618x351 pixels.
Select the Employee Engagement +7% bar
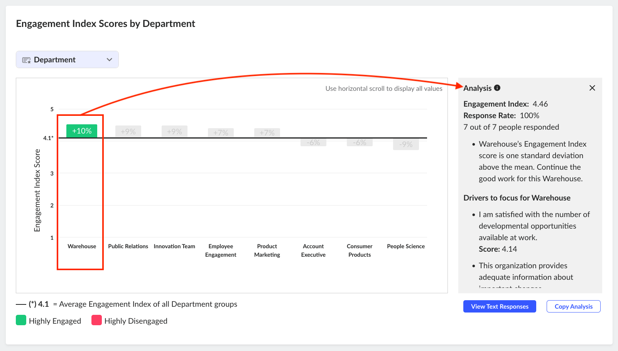point(221,133)
